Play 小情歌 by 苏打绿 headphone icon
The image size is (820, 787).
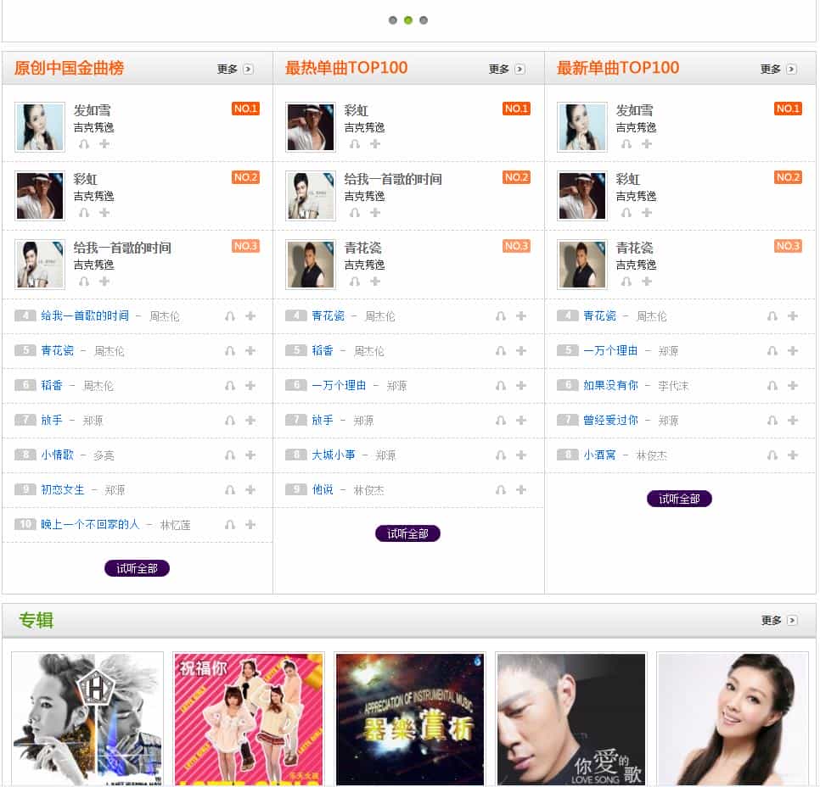[x=229, y=455]
